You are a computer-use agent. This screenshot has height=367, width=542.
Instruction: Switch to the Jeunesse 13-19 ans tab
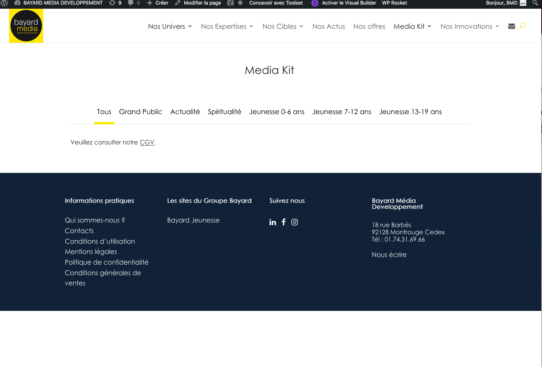tap(410, 112)
